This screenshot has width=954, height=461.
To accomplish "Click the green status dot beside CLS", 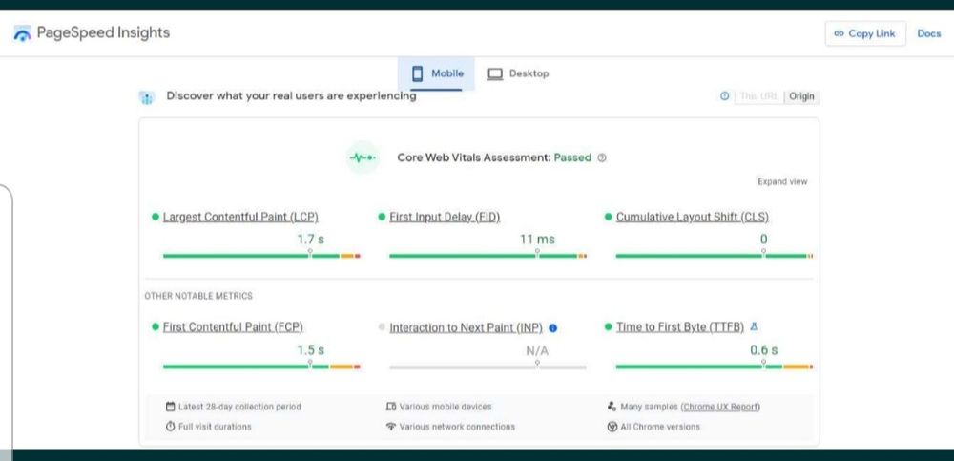I will pos(608,217).
